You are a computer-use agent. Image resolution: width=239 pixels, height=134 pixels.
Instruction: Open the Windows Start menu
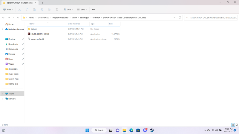[x=87, y=130]
